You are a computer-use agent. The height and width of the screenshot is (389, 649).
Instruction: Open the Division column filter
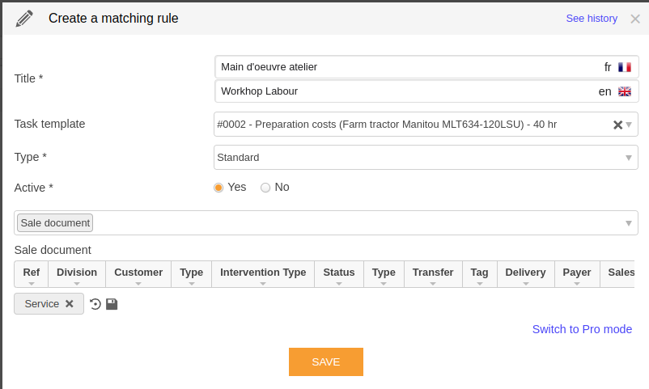pos(77,284)
